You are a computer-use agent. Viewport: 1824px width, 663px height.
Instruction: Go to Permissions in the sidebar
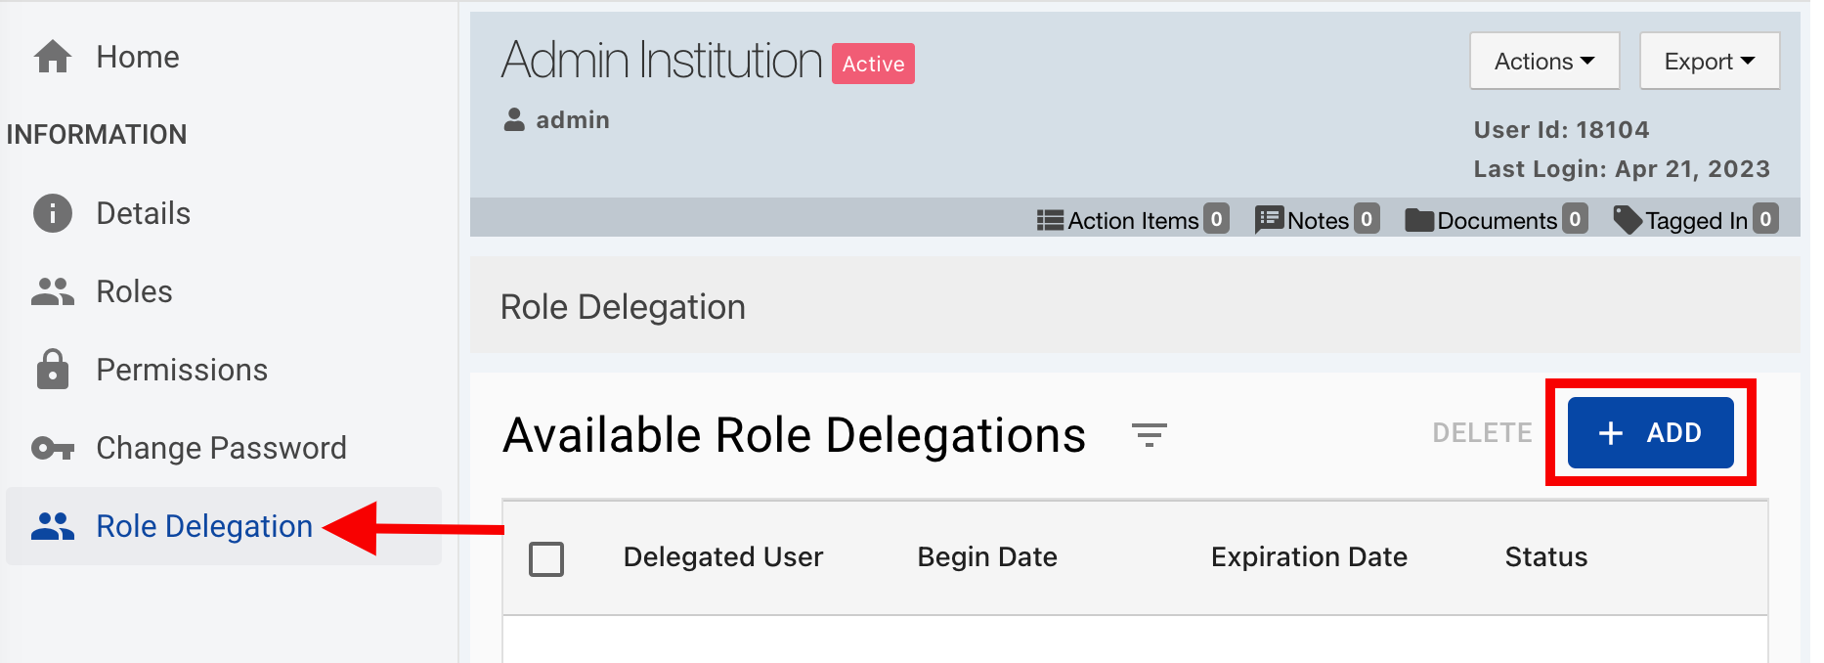(x=182, y=370)
